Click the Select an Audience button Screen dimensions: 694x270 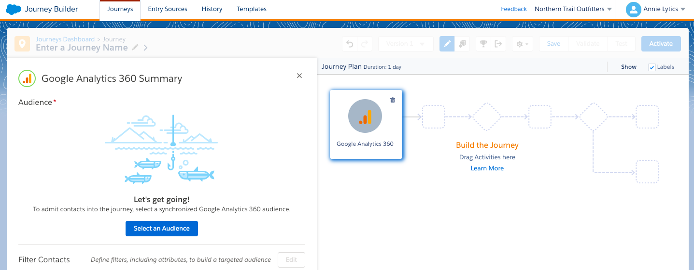coord(162,229)
